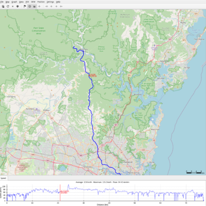206x206 pixels.
Task: Click the Parr State Conservation Area map label
Action: click(x=39, y=30)
